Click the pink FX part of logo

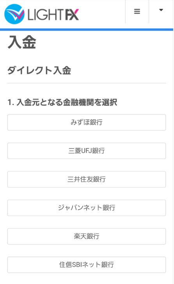click(72, 14)
